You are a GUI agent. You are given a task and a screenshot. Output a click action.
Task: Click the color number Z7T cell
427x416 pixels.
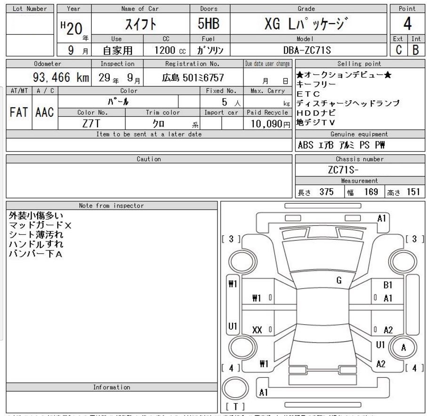[91, 124]
